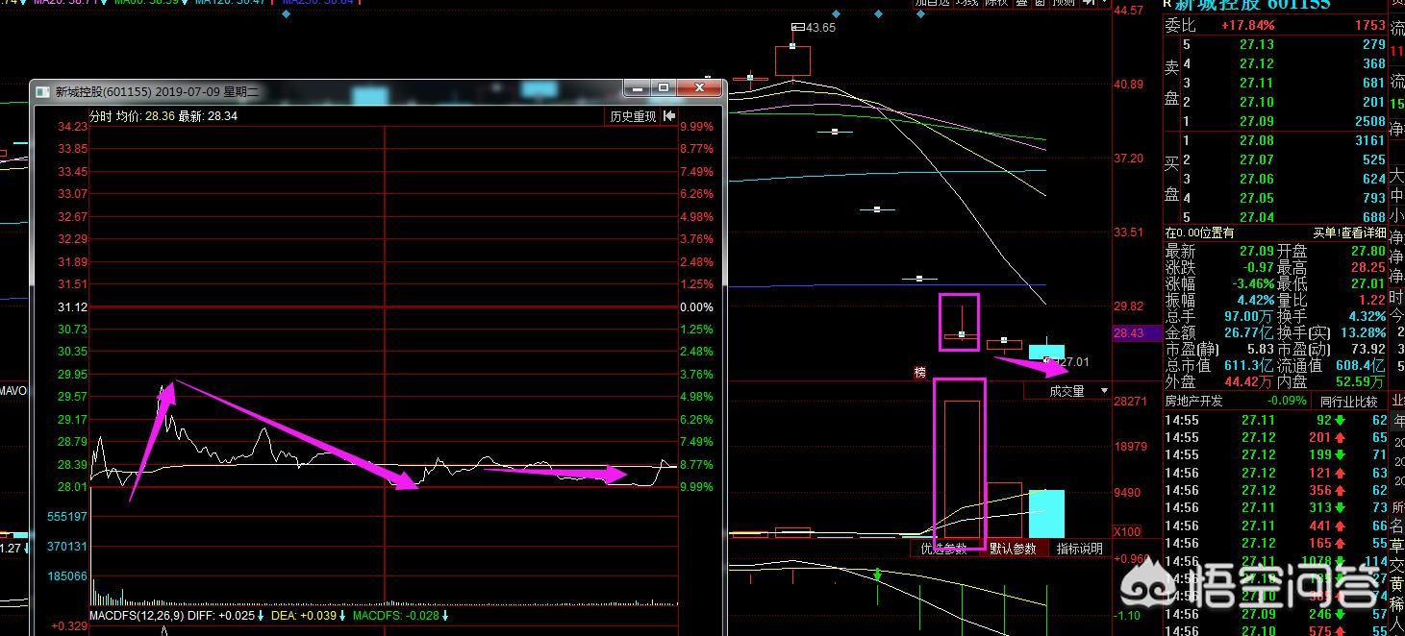The image size is (1405, 636).
Task: Click the 金额 value 26.77亿
Action: (x=1248, y=332)
